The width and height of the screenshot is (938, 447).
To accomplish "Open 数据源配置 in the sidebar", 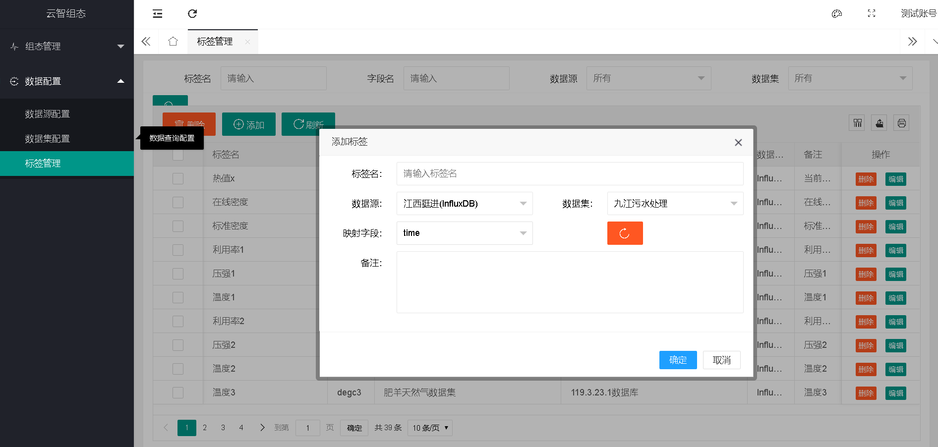I will tap(67, 114).
